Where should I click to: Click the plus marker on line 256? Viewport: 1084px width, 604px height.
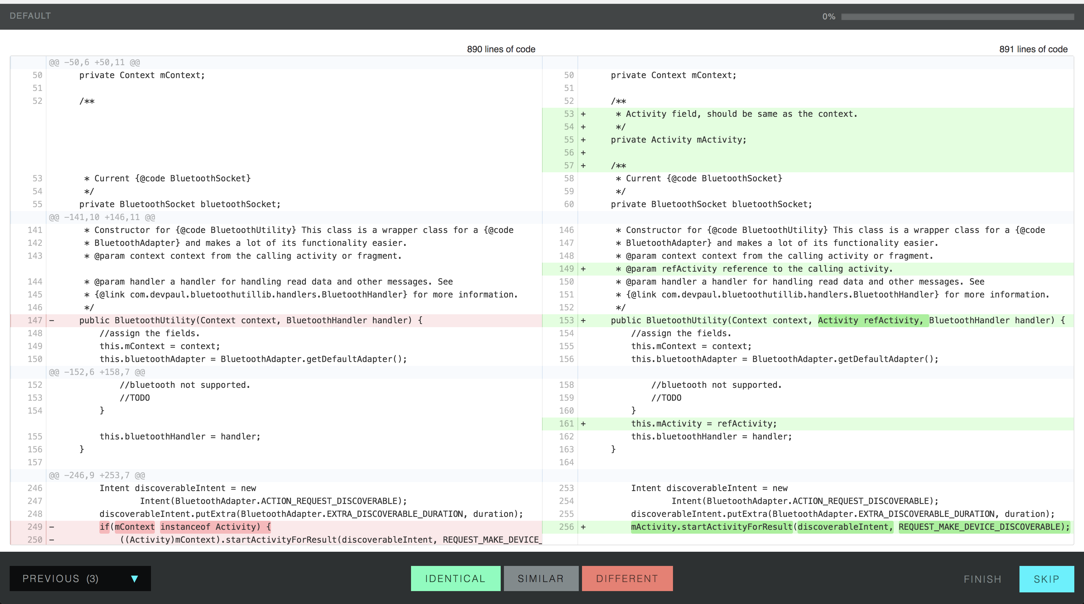pyautogui.click(x=583, y=527)
